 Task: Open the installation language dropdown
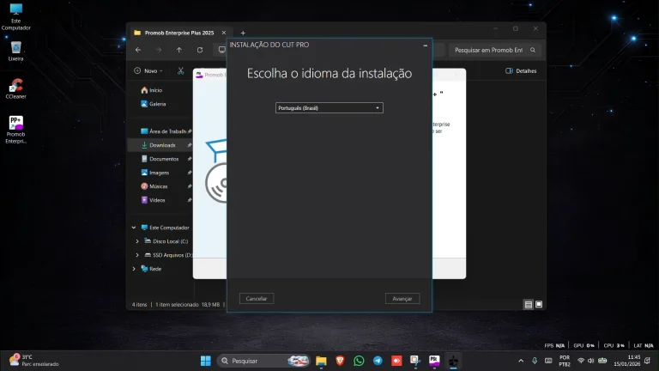(329, 108)
